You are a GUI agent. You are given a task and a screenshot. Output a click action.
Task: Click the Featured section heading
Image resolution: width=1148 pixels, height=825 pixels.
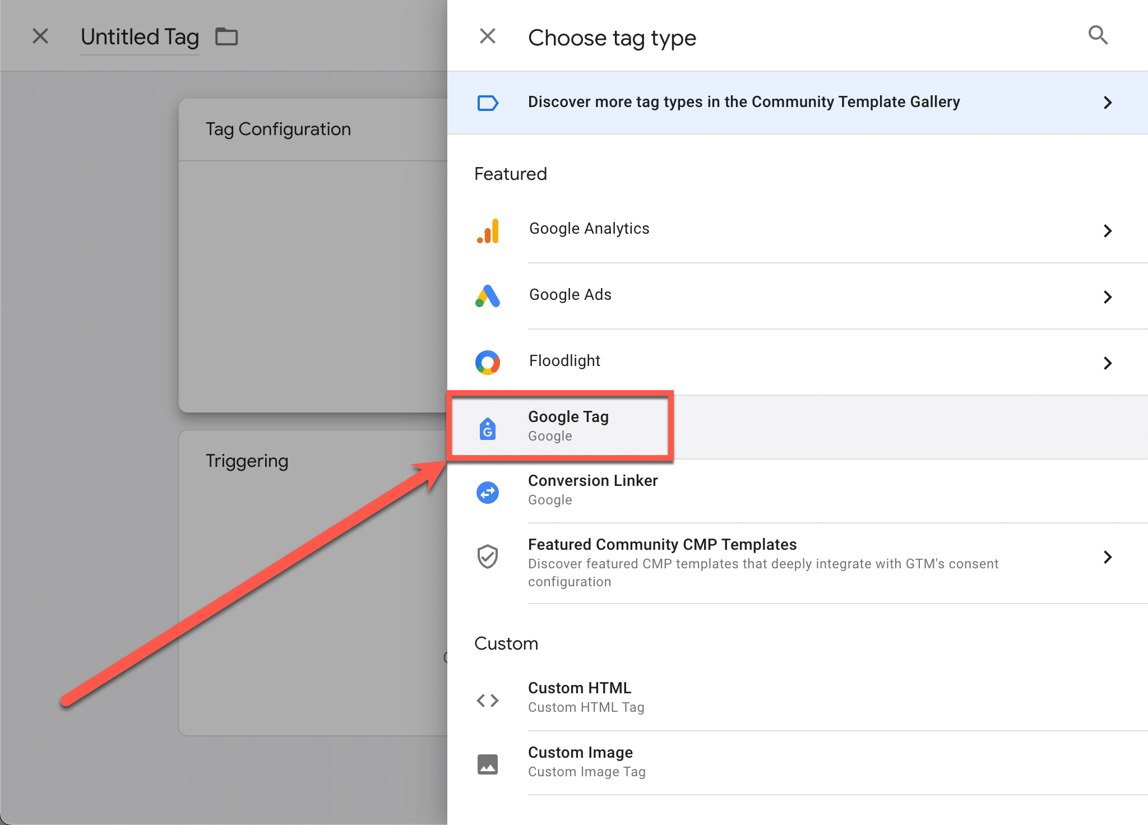tap(510, 174)
